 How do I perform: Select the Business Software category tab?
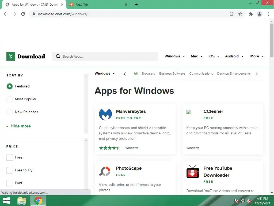tap(172, 73)
